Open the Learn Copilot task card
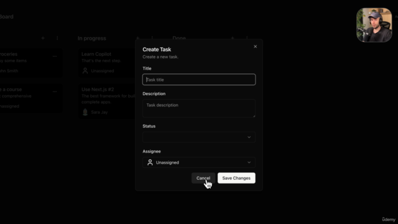398x224 pixels. coord(106,63)
